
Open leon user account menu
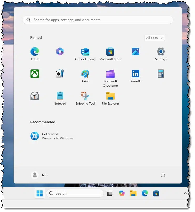click(40, 175)
